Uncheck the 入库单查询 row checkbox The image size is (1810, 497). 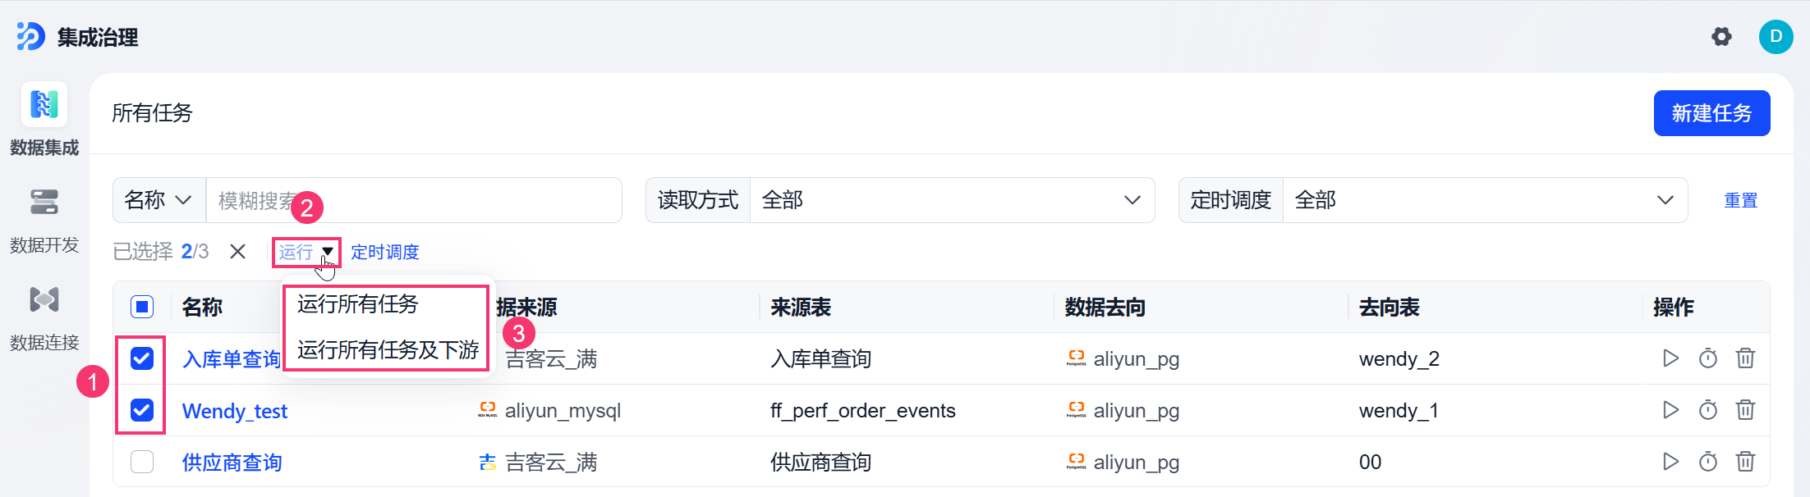142,358
